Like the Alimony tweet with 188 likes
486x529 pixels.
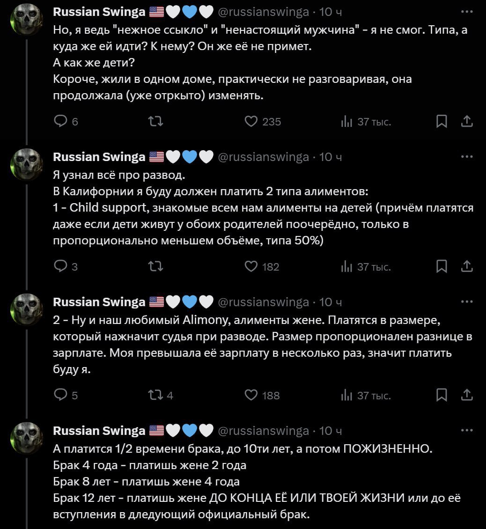tap(252, 395)
